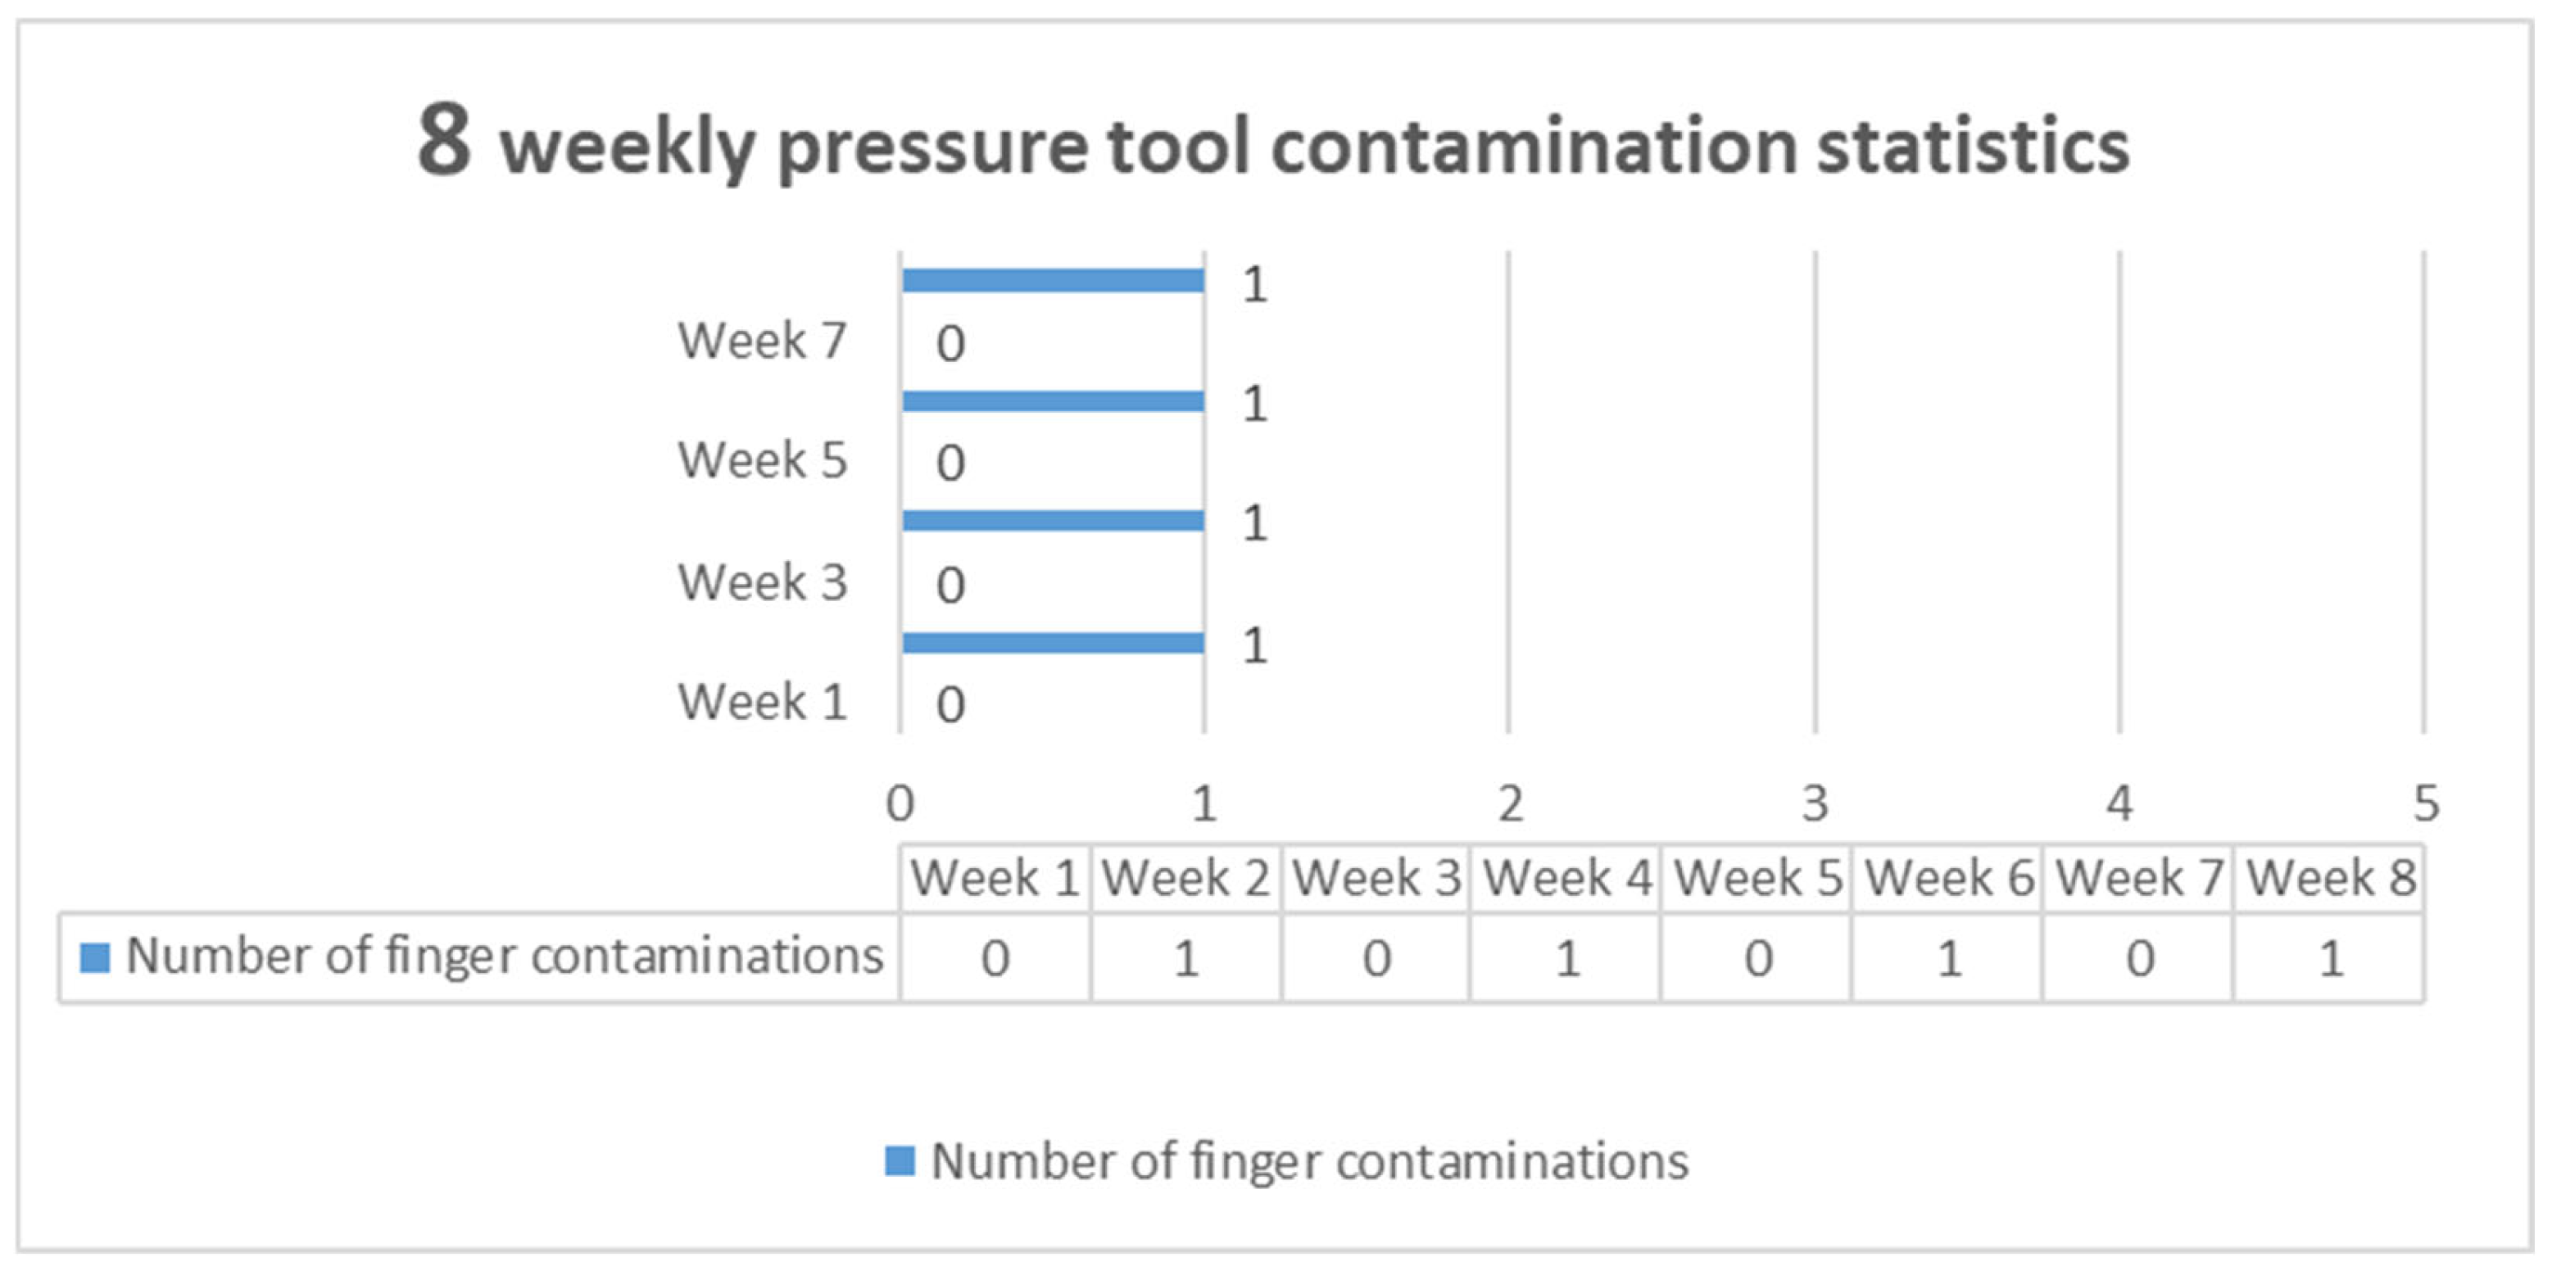Click the blue swatch in data table row
Screen dimensions: 2552x1271
(x=94, y=957)
